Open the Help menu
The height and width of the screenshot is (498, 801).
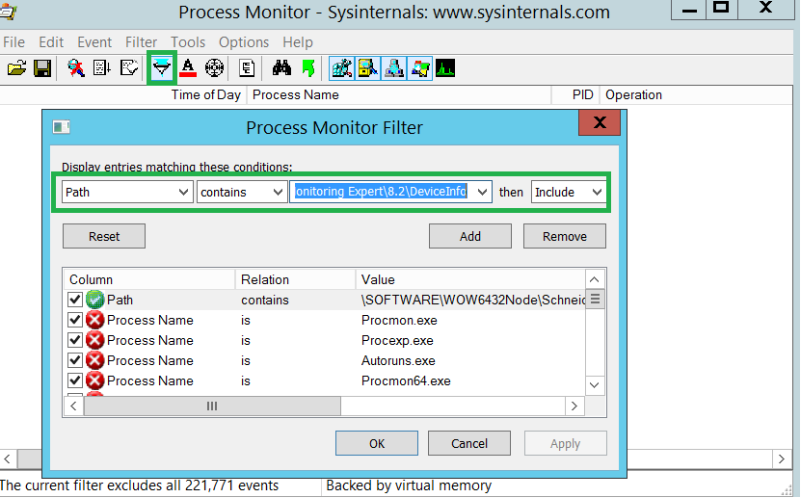click(x=298, y=42)
